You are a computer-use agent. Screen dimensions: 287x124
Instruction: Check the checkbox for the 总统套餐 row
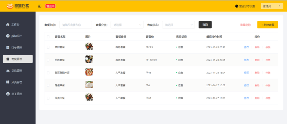point(48,60)
